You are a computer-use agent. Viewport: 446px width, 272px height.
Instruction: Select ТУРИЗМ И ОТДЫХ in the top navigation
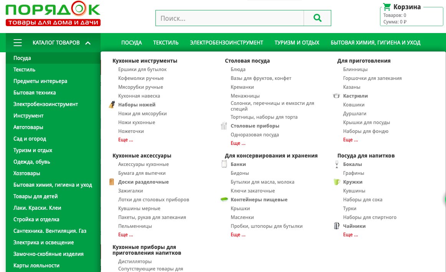(x=297, y=43)
